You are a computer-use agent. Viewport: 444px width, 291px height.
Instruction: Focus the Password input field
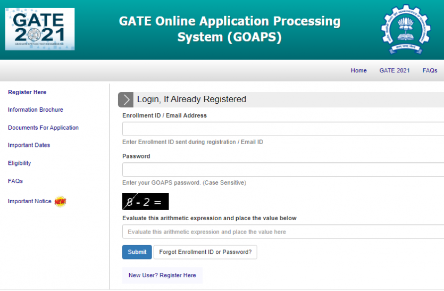tap(283, 170)
